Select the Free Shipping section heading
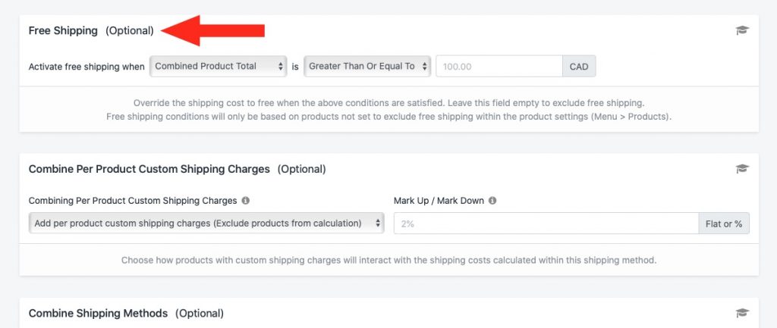This screenshot has width=777, height=328. pyautogui.click(x=63, y=30)
